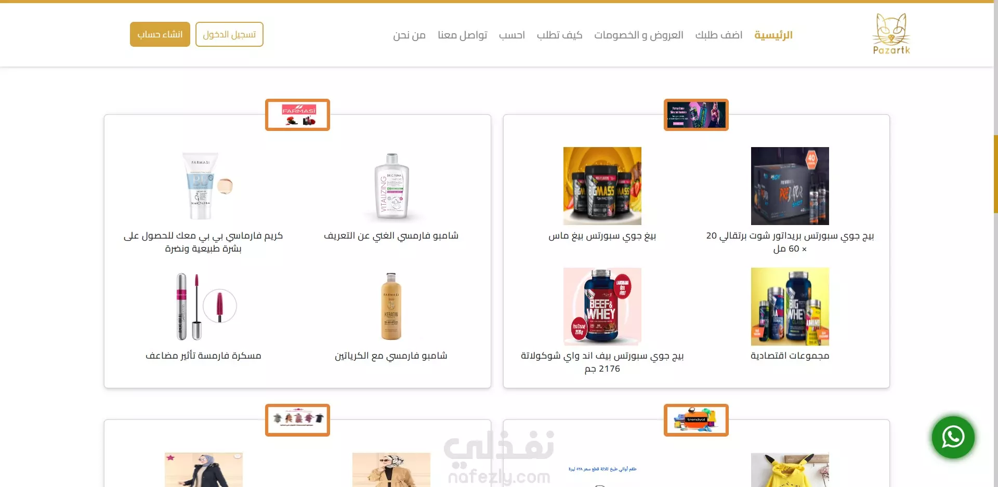Image resolution: width=998 pixels, height=487 pixels.
Task: Open the sports supplements brand banner badge
Action: 696,115
